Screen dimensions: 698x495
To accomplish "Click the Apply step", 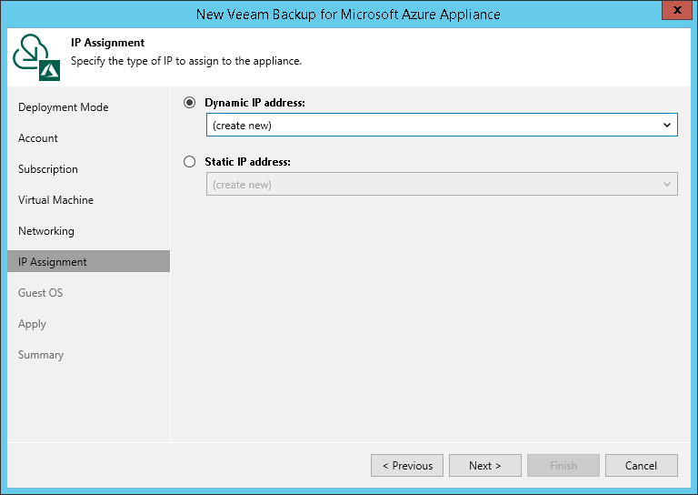I will [32, 324].
